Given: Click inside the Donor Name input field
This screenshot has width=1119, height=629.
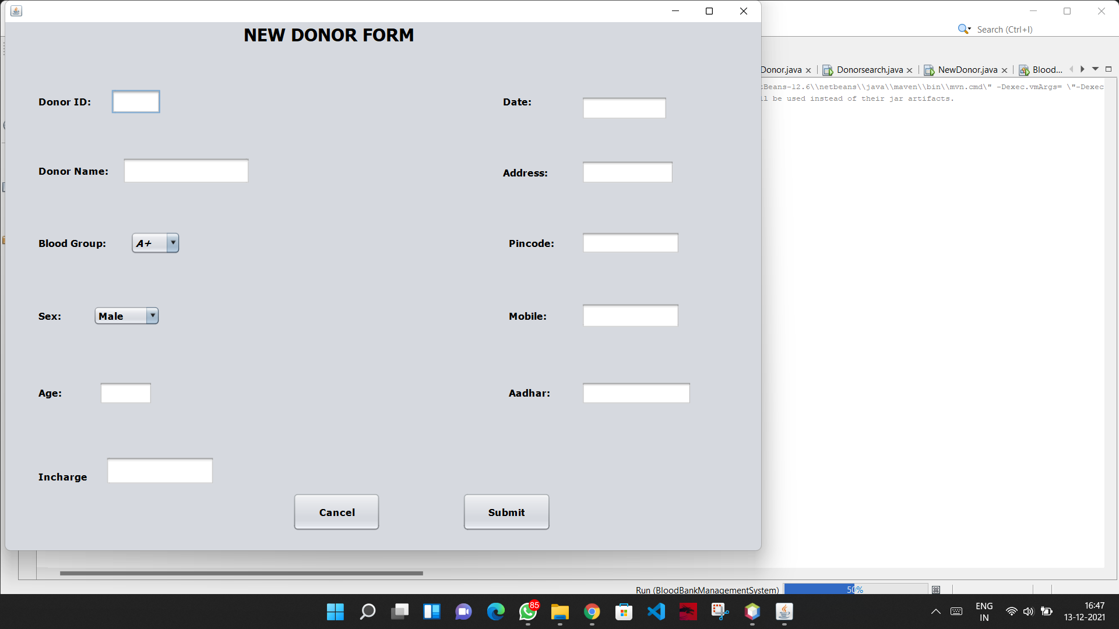Looking at the screenshot, I should 185,170.
